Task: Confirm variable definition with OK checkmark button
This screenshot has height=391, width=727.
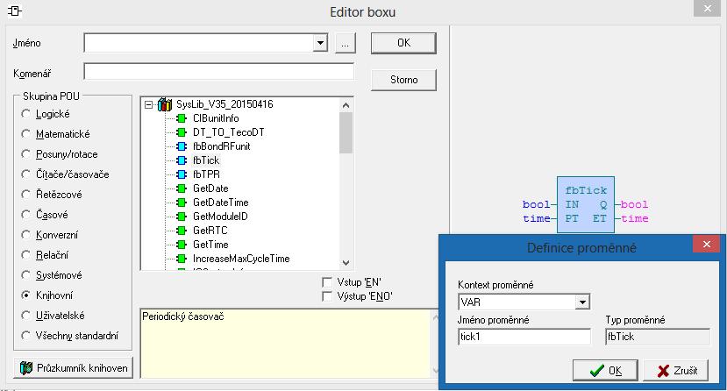Action: (605, 370)
